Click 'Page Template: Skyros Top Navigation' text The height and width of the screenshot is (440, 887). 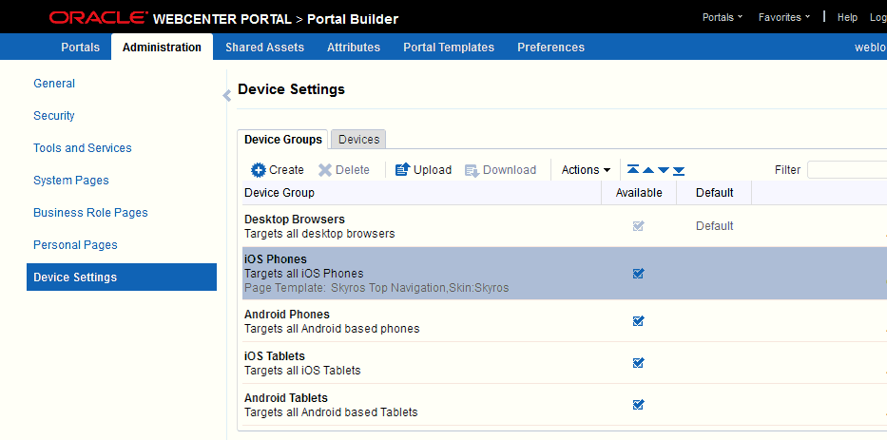click(345, 288)
